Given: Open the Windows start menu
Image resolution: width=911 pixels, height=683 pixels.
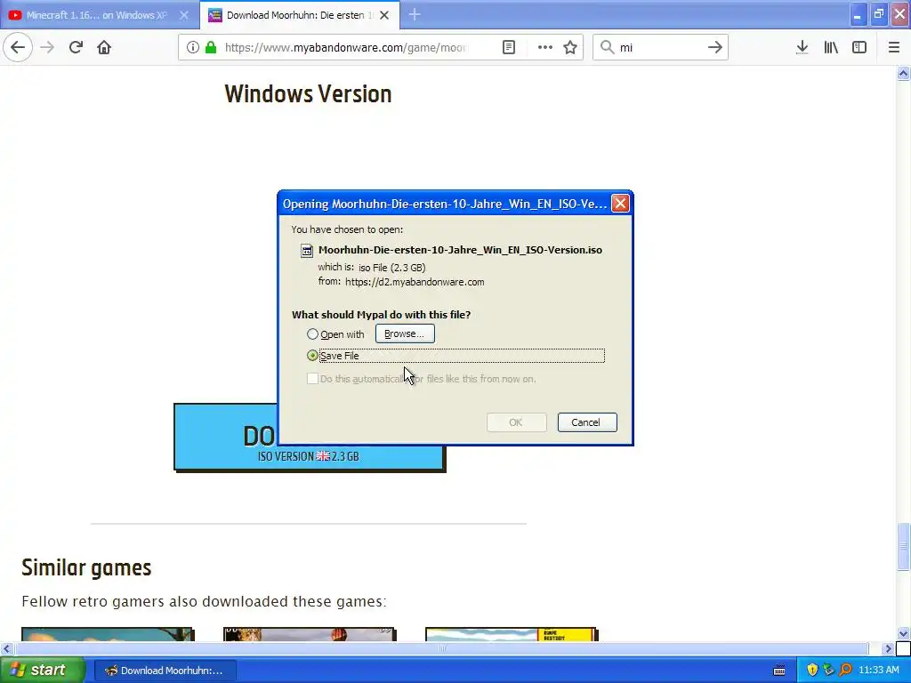Looking at the screenshot, I should tap(43, 670).
